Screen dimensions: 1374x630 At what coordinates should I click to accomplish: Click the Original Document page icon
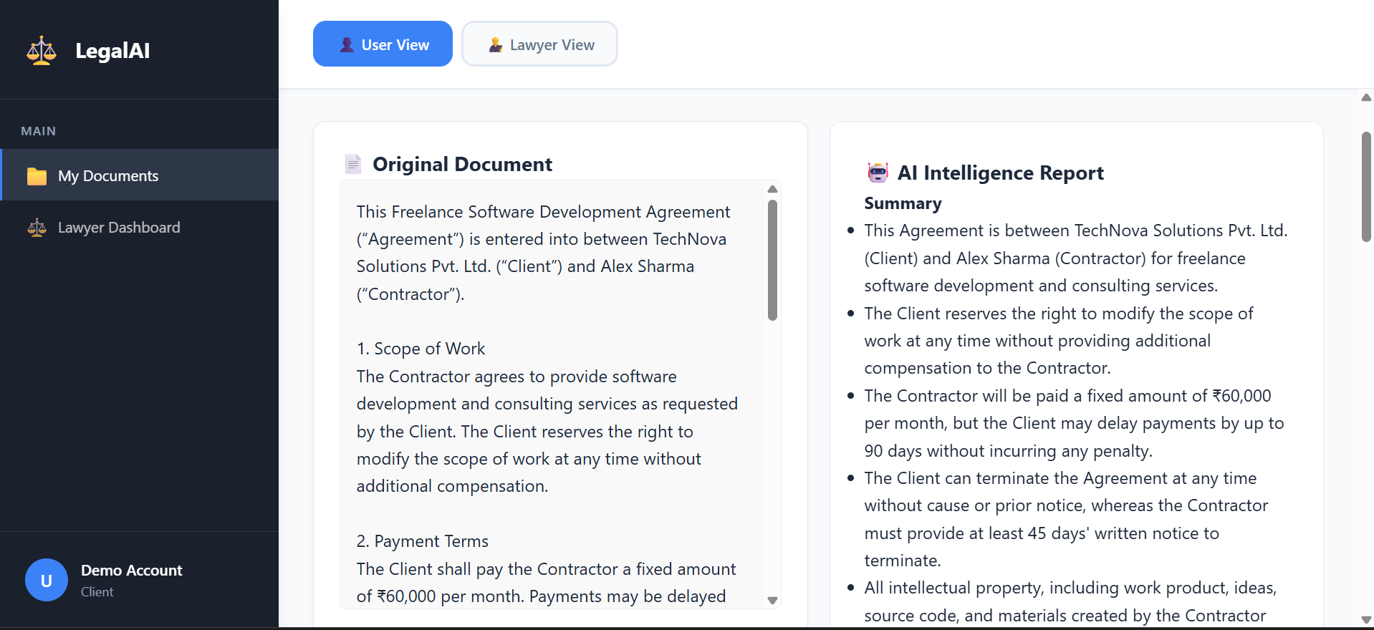tap(352, 164)
